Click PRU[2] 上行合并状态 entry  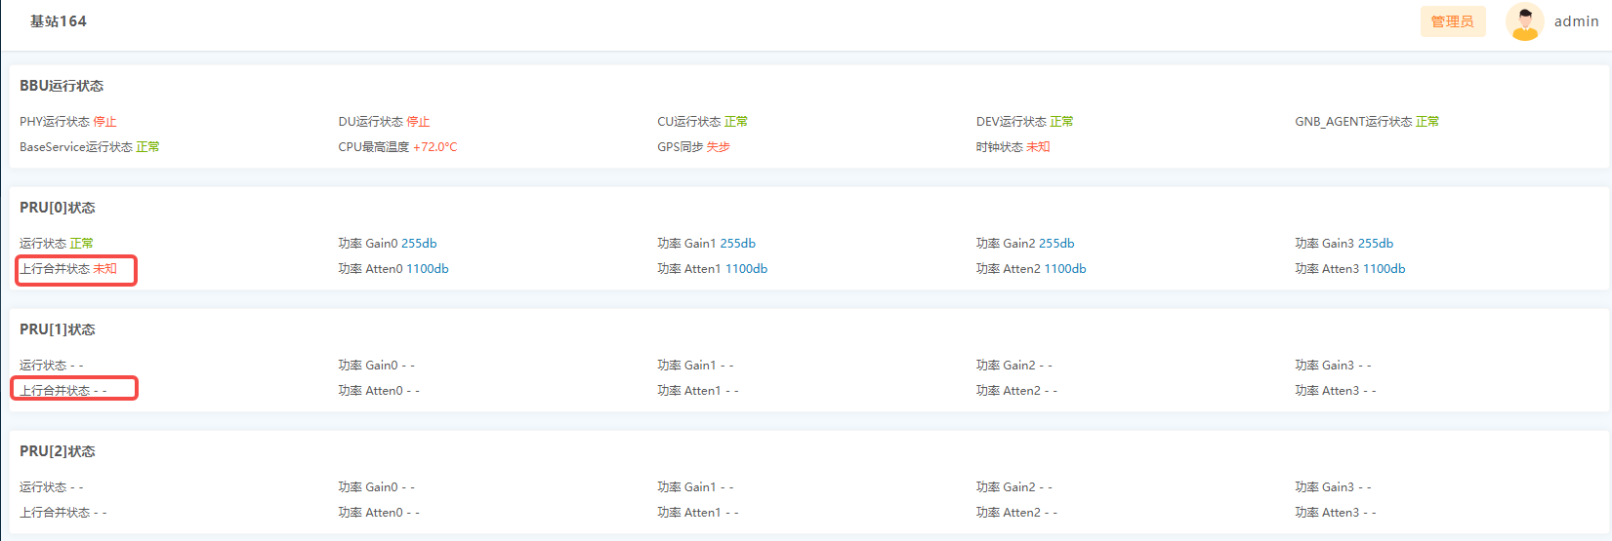coord(63,513)
